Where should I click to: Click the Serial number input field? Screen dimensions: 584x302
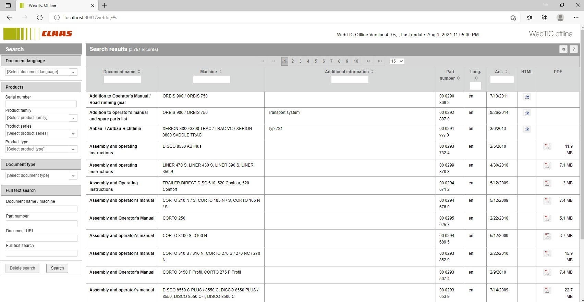coord(41,104)
